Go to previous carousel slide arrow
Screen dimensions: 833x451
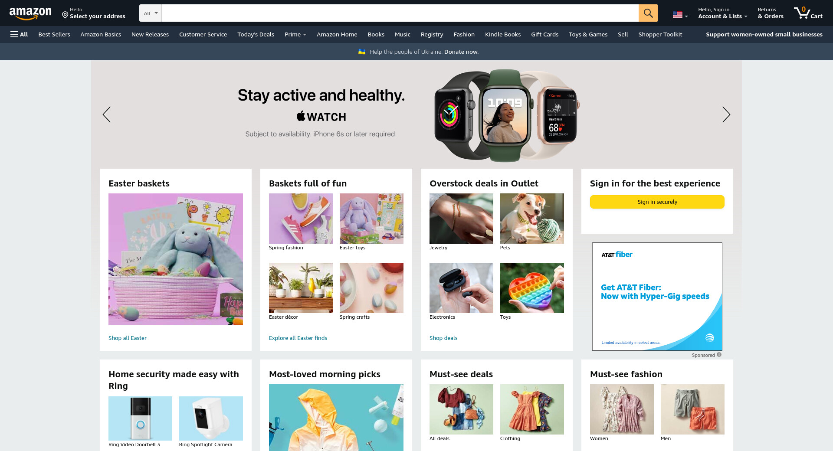pyautogui.click(x=107, y=114)
